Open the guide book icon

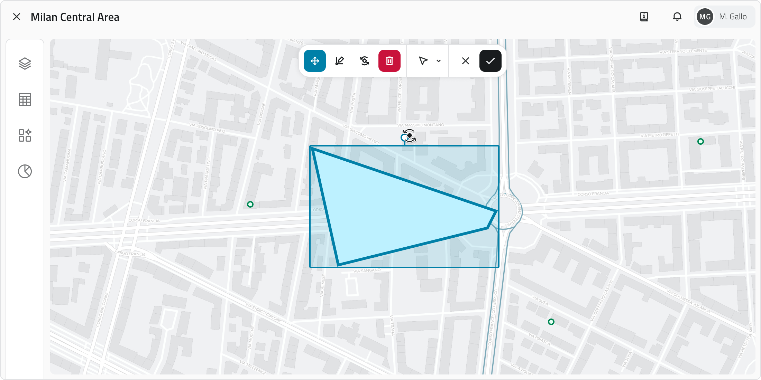click(x=644, y=17)
